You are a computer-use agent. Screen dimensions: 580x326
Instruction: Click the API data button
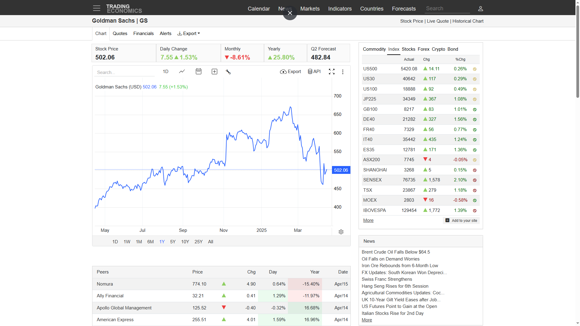(x=314, y=72)
